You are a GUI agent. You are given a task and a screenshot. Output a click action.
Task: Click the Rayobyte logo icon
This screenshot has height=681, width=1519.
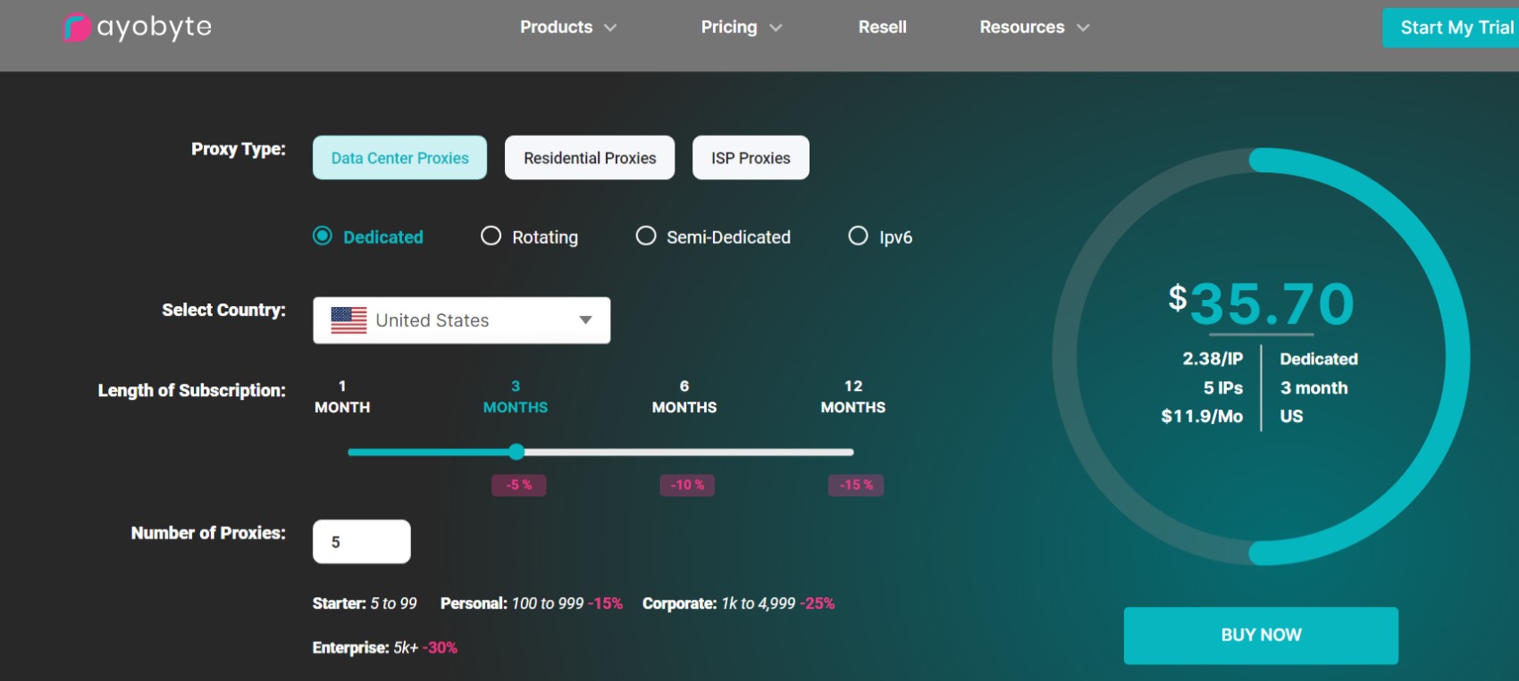(77, 28)
